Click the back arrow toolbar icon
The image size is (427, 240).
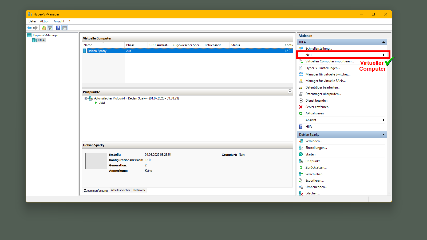(29, 28)
